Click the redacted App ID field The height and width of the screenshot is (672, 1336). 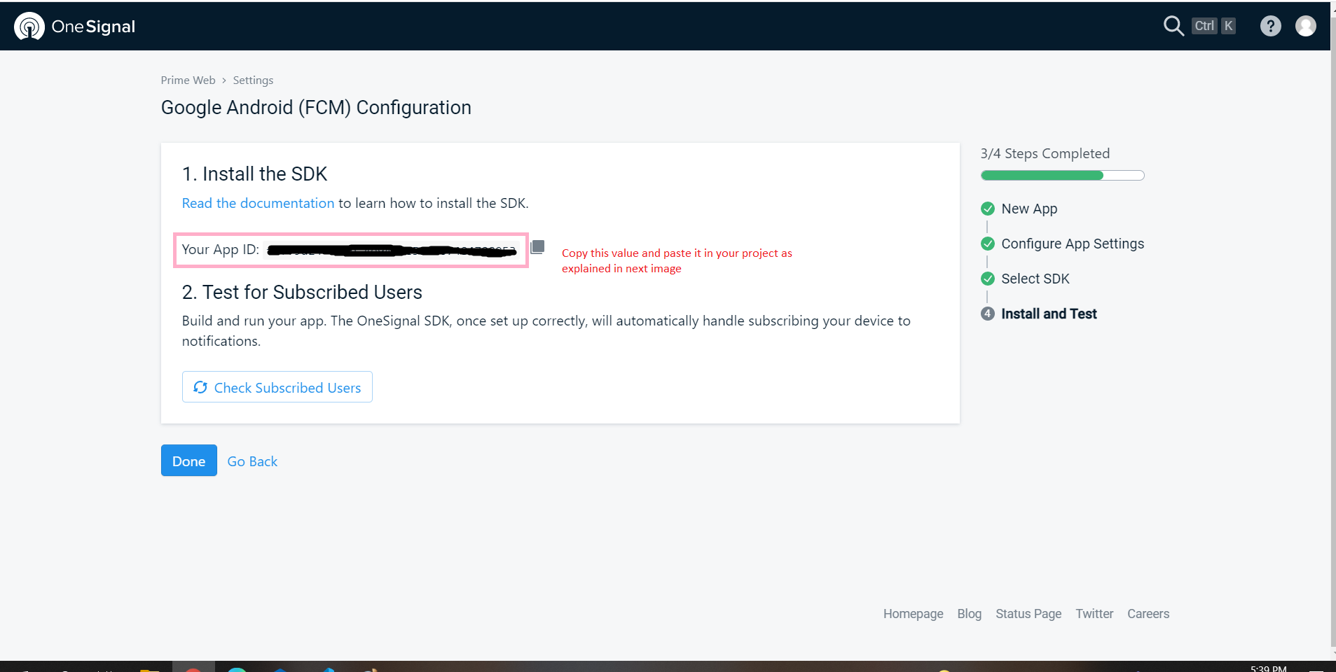coord(392,251)
